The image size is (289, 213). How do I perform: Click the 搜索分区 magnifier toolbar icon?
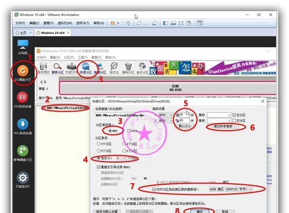coord(58,68)
